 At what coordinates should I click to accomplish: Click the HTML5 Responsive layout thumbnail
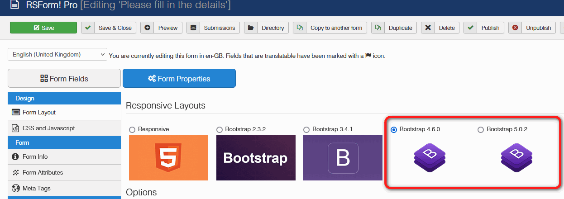[168, 158]
